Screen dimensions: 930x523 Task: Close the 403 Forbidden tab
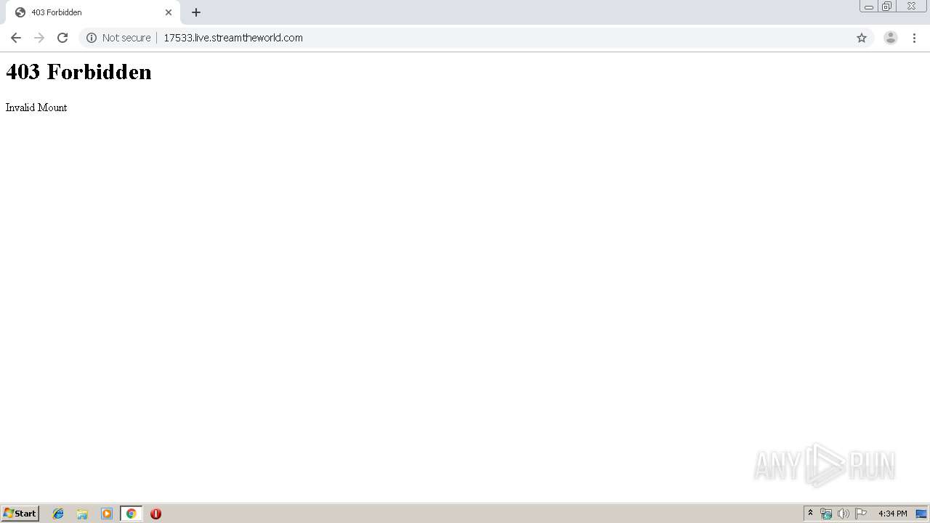[169, 12]
